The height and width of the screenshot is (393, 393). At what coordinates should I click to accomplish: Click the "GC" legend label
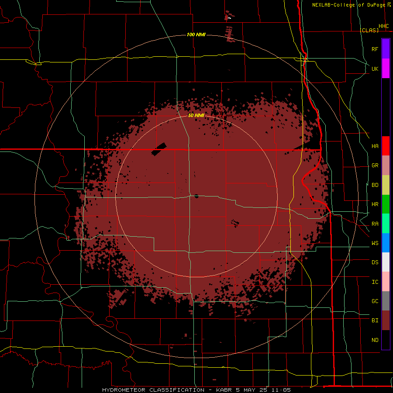click(375, 301)
